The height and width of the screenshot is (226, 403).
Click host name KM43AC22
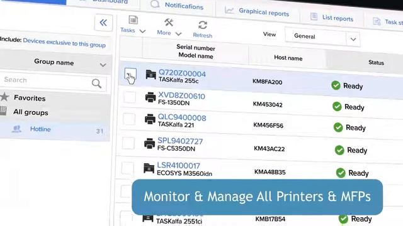click(x=269, y=149)
